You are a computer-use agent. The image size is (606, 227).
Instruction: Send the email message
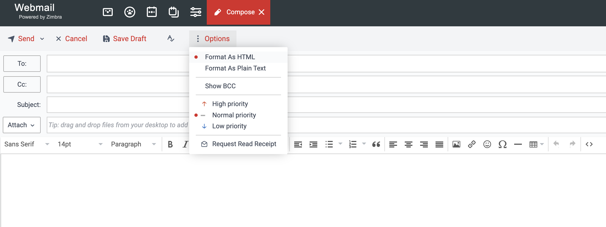click(x=21, y=39)
